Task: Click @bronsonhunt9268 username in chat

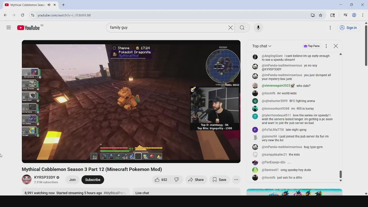Action: [275, 109]
